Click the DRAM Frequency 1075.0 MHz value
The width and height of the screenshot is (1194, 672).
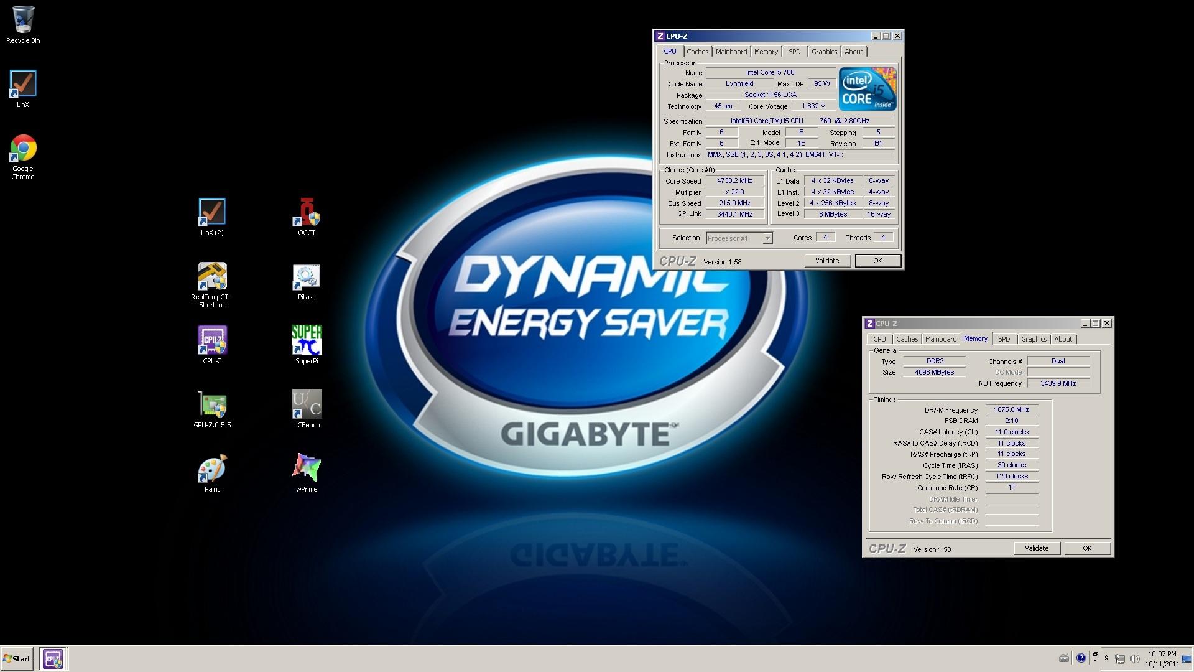click(x=1012, y=410)
